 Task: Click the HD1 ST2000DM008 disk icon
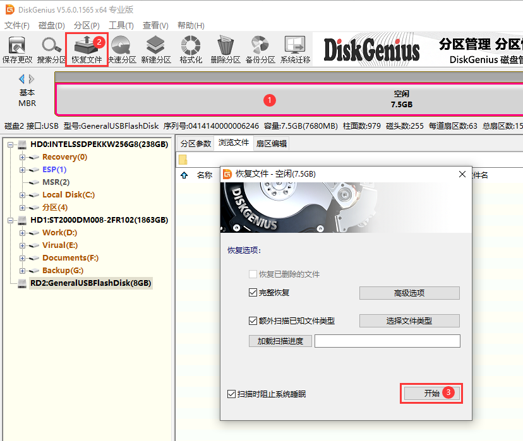click(22, 220)
